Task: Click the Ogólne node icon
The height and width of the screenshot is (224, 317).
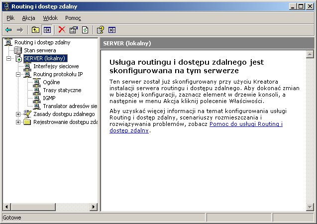Action: pyautogui.click(x=37, y=82)
